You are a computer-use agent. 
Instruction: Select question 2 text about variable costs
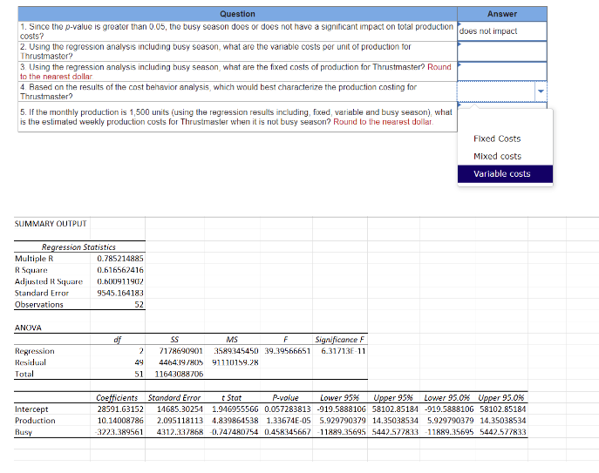pos(215,51)
